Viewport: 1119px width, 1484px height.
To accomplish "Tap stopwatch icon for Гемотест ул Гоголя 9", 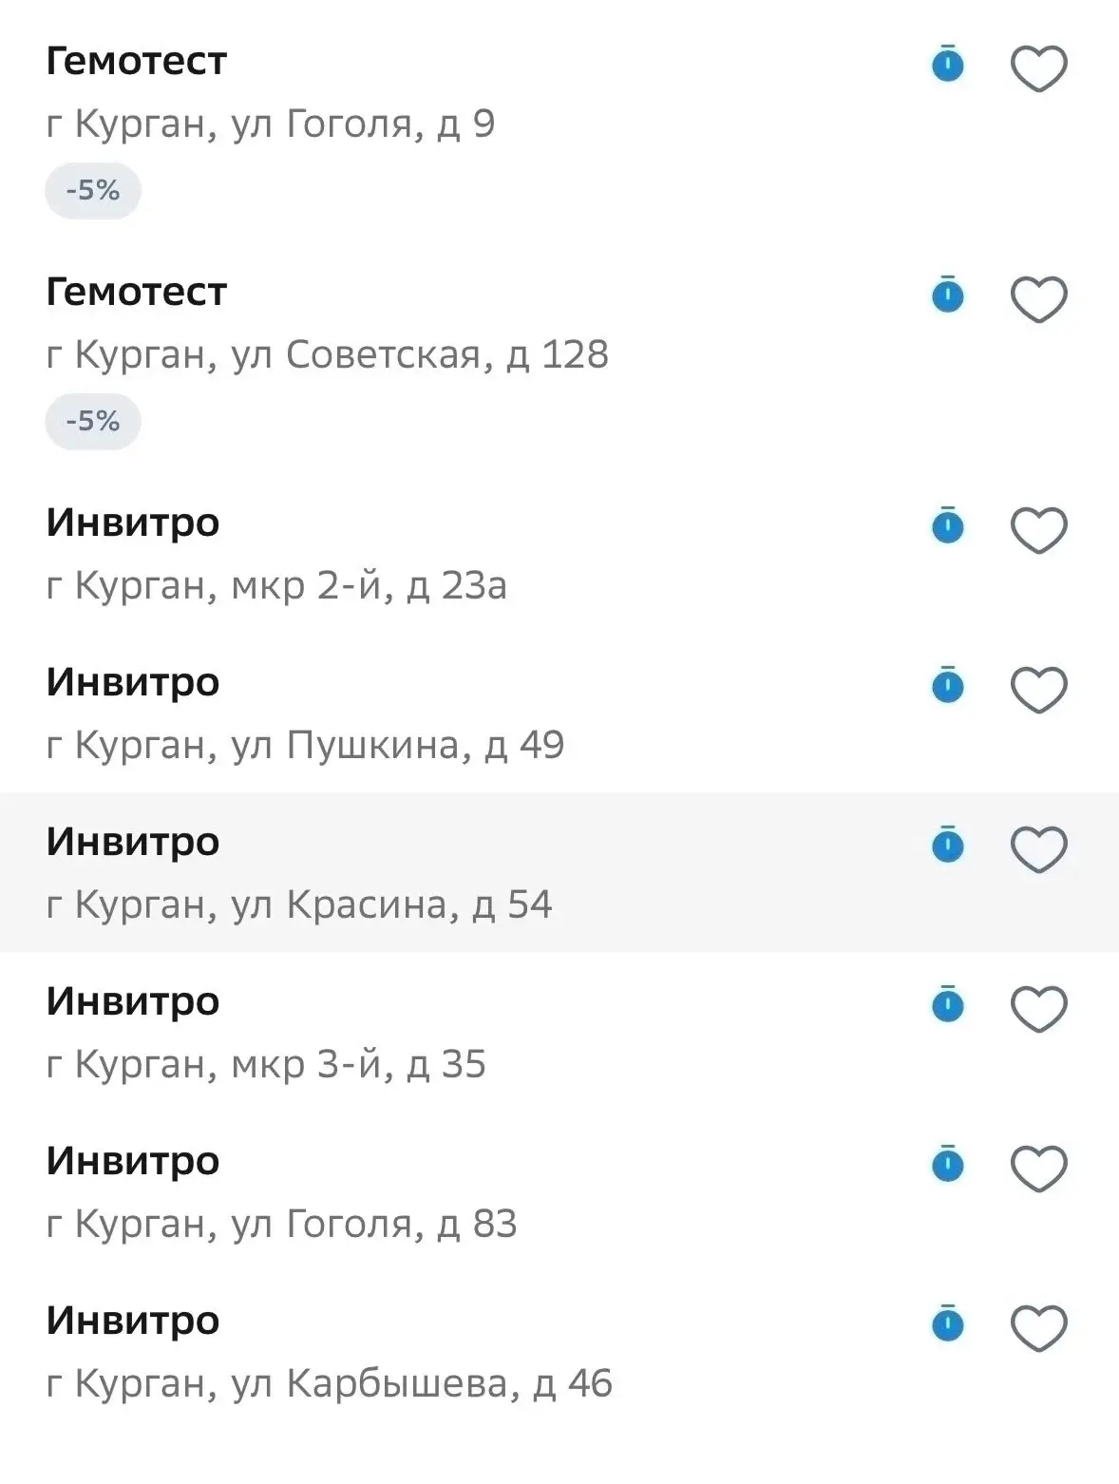I will (x=948, y=64).
